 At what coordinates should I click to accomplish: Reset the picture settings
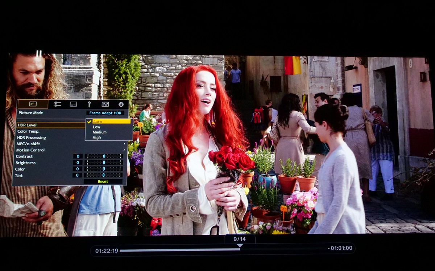point(103,181)
